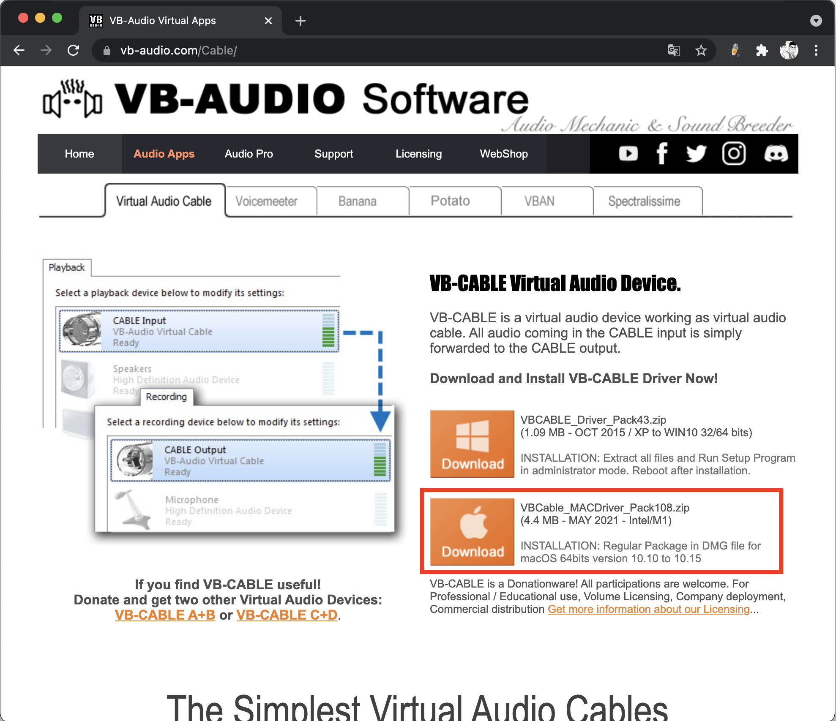
Task: Switch to the Voicemeeter tab
Action: 271,201
